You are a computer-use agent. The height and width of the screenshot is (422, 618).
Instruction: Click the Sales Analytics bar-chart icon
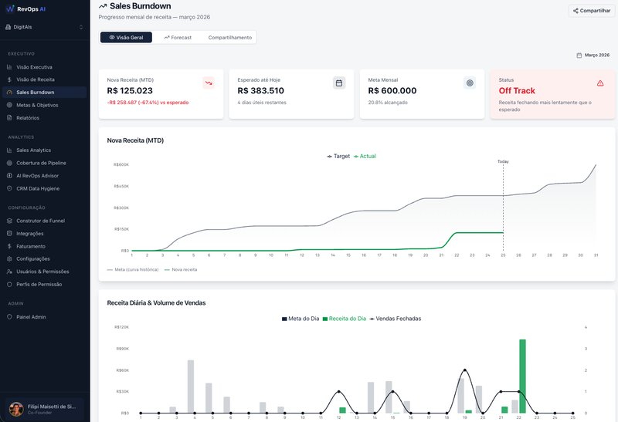9,150
